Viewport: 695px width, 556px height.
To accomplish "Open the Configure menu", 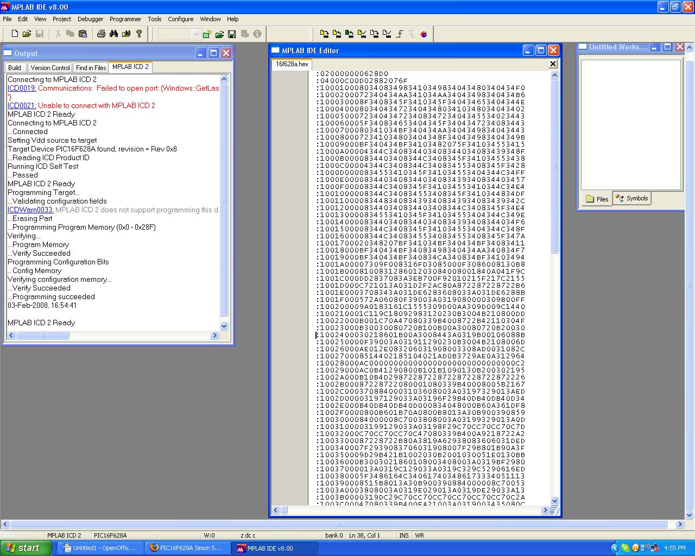I will click(x=181, y=19).
